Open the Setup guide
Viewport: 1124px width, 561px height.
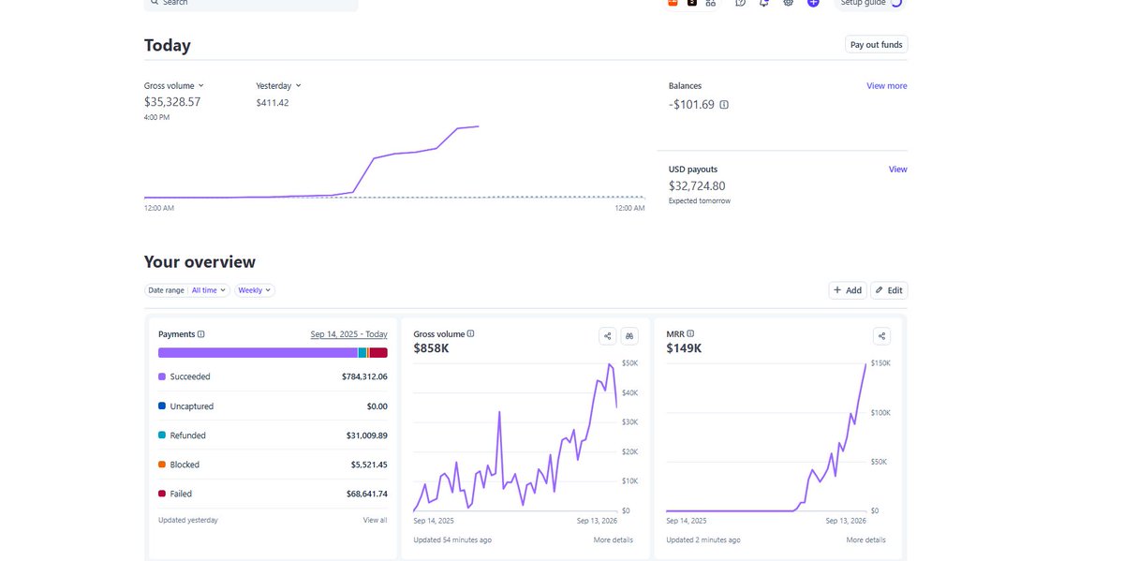point(870,3)
